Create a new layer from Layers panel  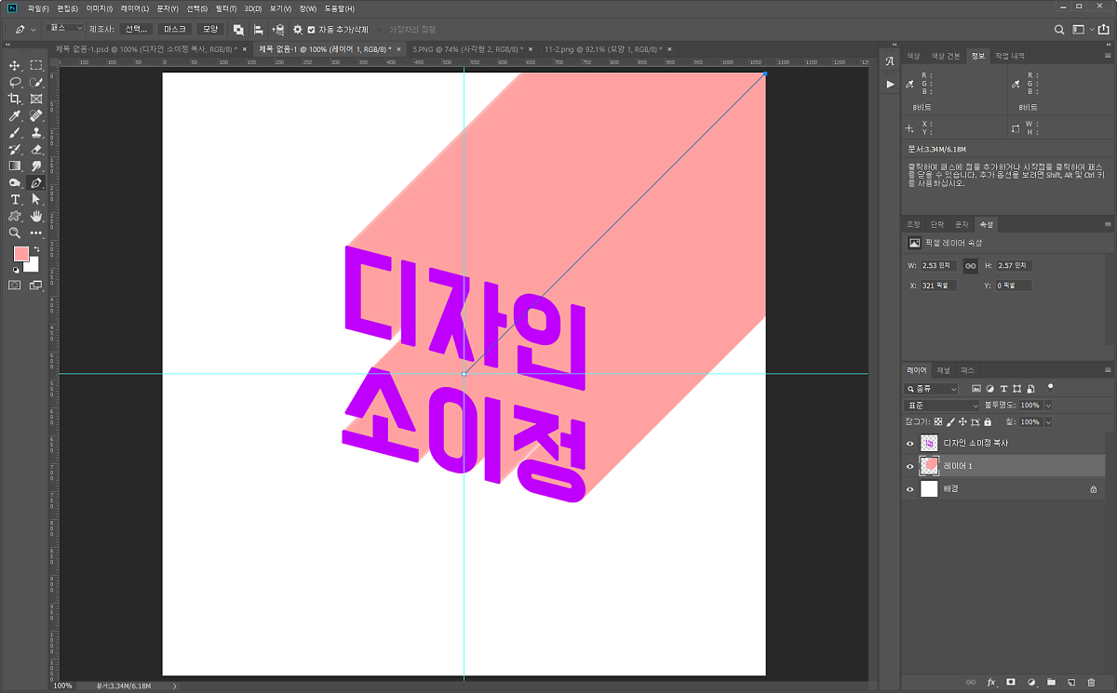pyautogui.click(x=1070, y=682)
